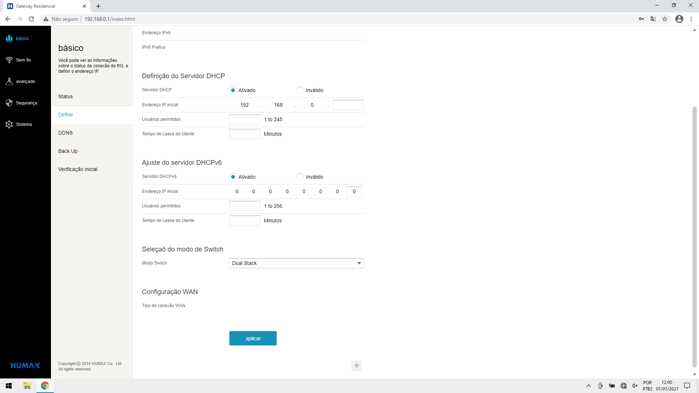Click the Não seguro warning icon

click(x=46, y=19)
